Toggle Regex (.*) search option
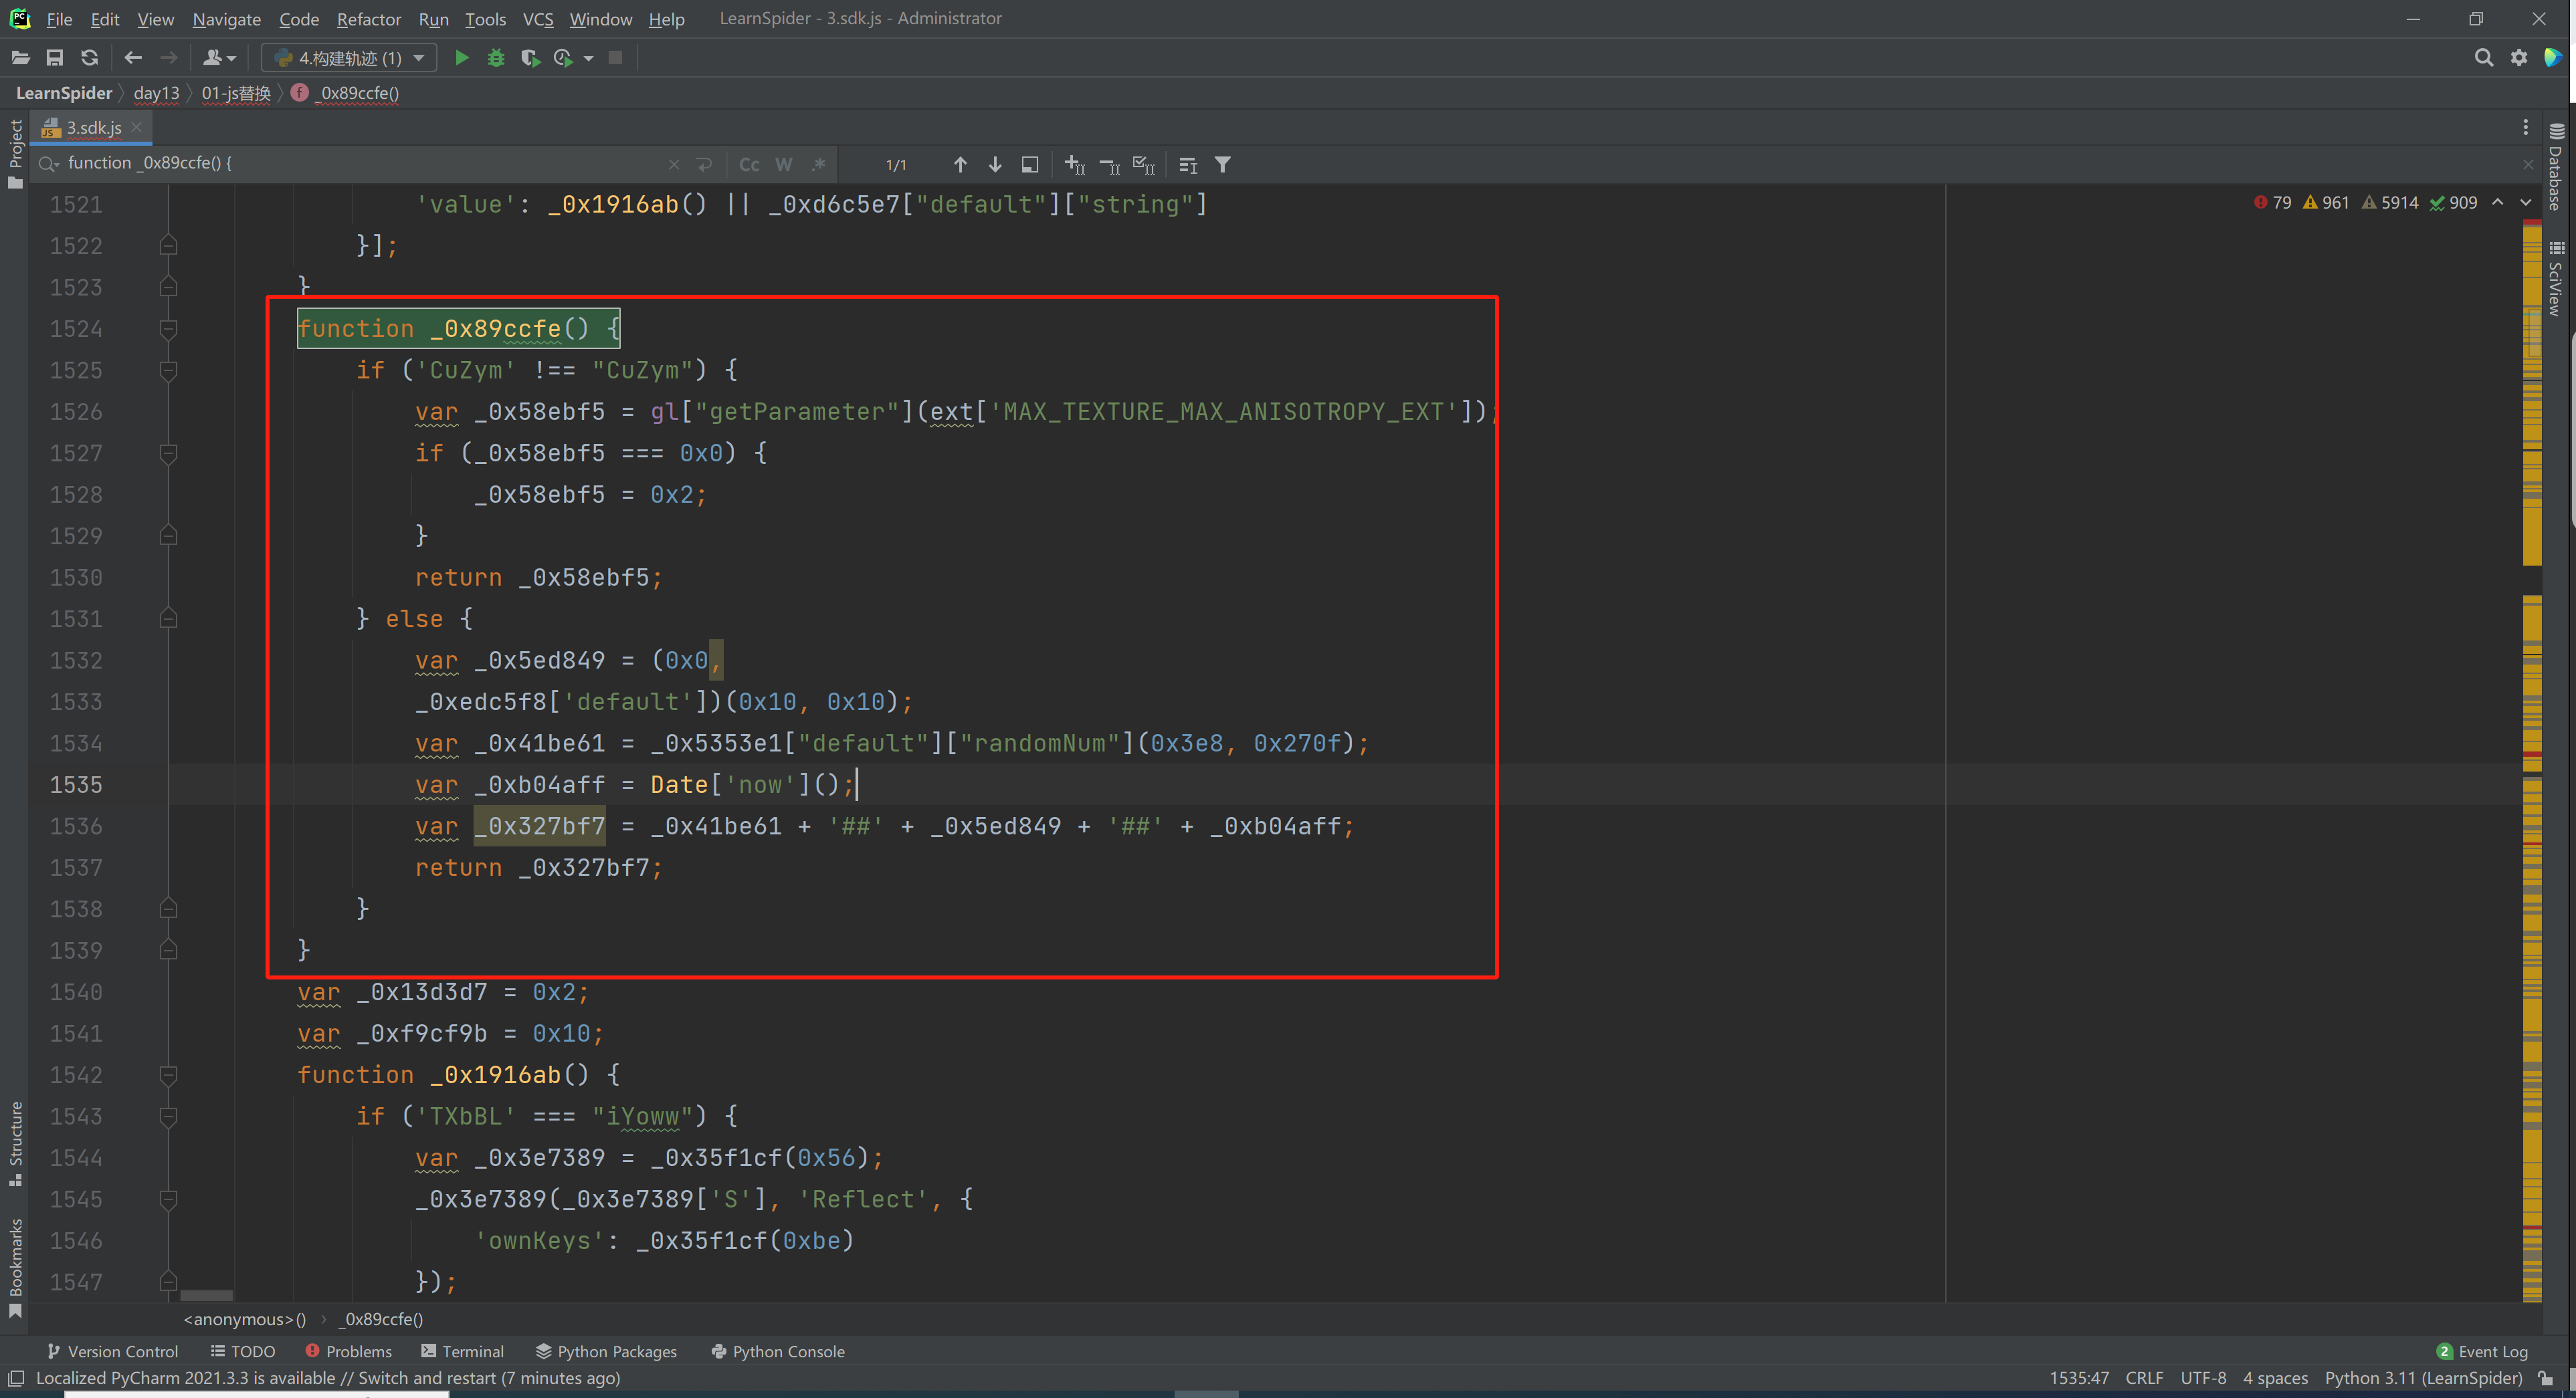 [819, 164]
